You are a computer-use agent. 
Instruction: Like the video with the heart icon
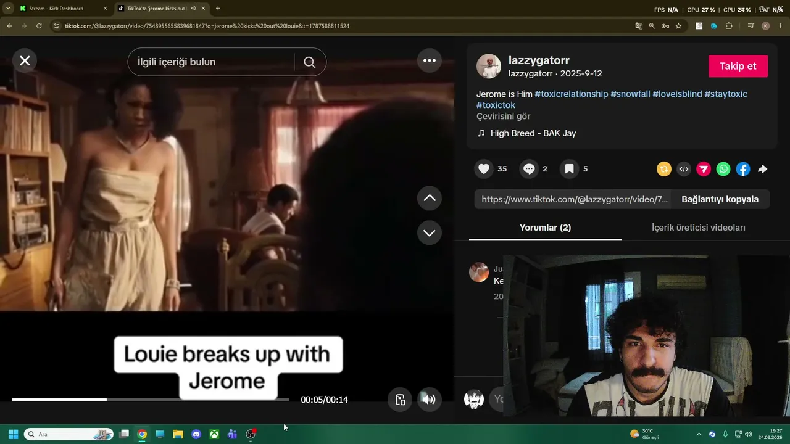484,169
